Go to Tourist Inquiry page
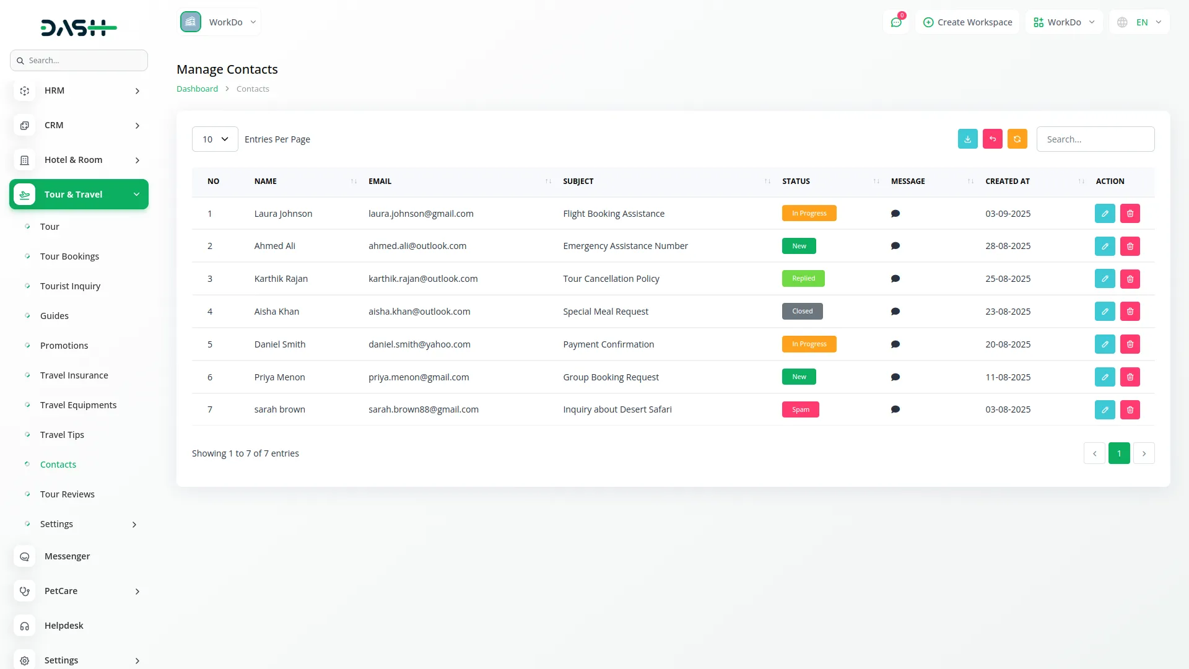The height and width of the screenshot is (669, 1189). click(70, 286)
